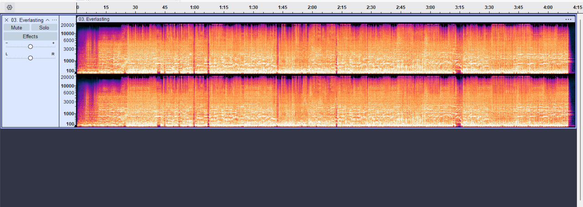Screen dimensions: 583x207
Task: Click the lower channel 1000 scale label
Action: (69, 114)
